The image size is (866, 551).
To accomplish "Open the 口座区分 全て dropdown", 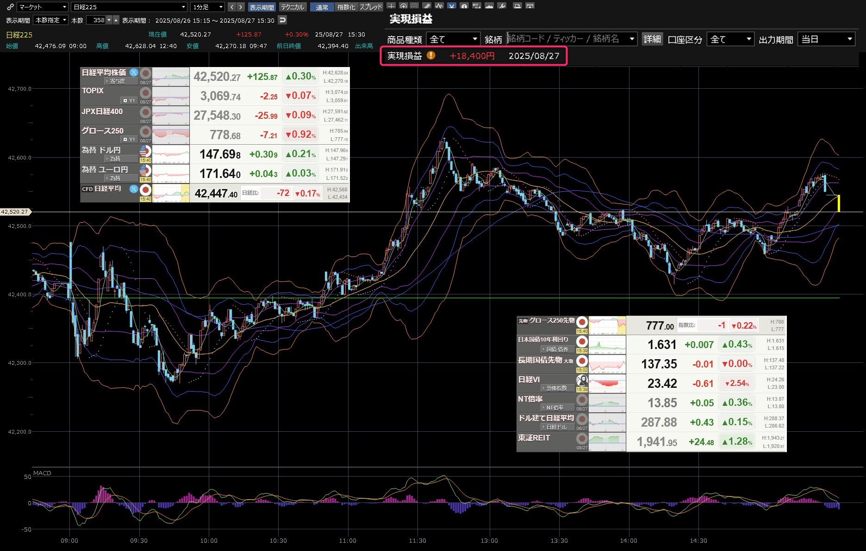I will [730, 39].
